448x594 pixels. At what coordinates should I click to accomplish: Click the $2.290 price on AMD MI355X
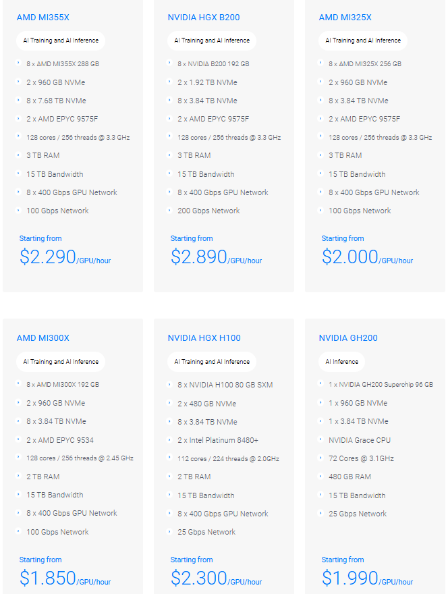click(x=47, y=257)
